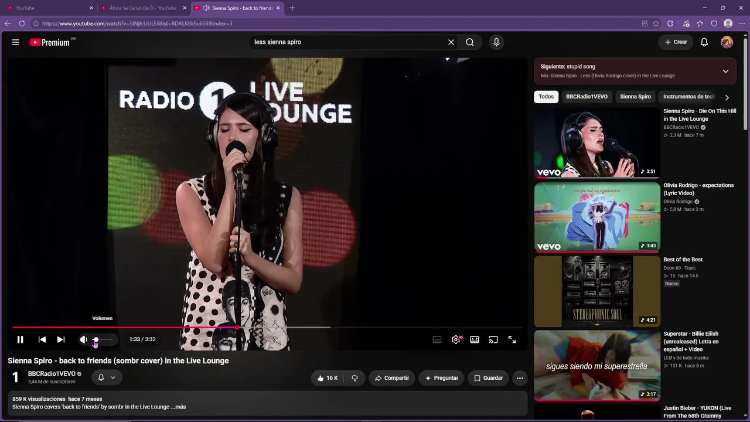The height and width of the screenshot is (422, 750).
Task: Expand the Mix playlist panel chevron
Action: click(725, 71)
